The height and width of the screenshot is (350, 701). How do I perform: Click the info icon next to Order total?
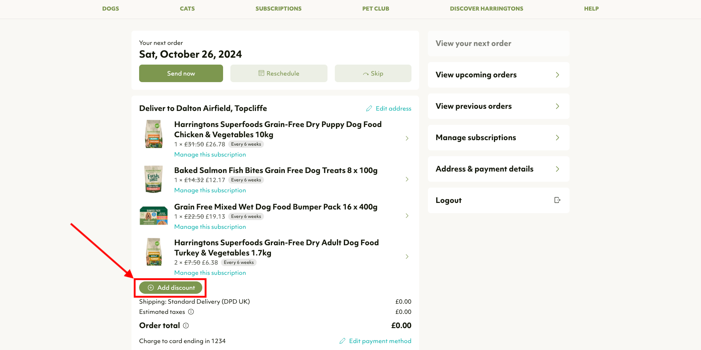(186, 326)
